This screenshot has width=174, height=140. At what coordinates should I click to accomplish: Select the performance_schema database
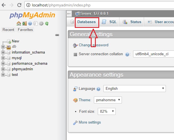[x=30, y=64]
